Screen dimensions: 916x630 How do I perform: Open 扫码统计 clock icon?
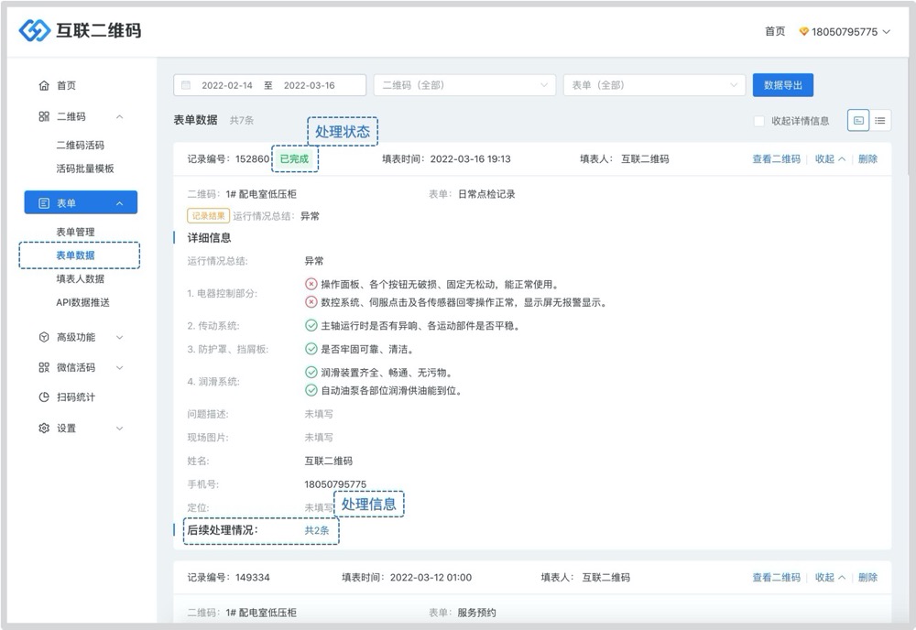[x=44, y=397]
